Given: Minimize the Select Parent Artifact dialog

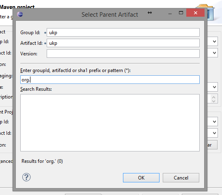Looking at the screenshot, I should point(170,14).
